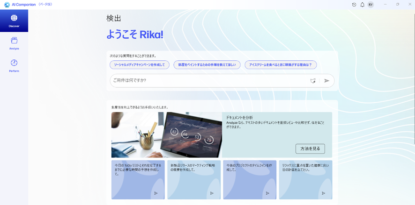Image resolution: width=415 pixels, height=205 pixels.
Task: Send the リラックス card prompt arrow
Action: click(323, 193)
